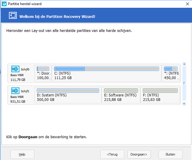Select the E: Software (NTFS) partition

(x=121, y=96)
